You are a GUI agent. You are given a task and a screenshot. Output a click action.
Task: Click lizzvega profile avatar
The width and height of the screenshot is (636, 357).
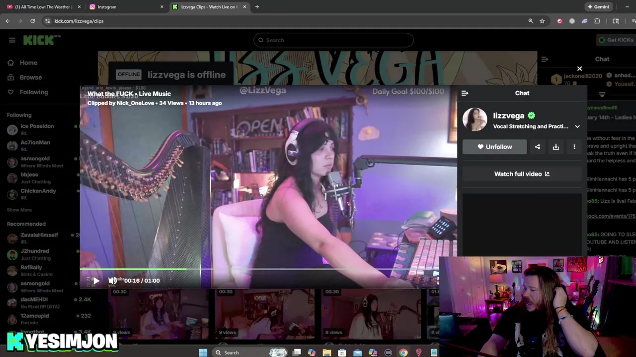pos(475,119)
